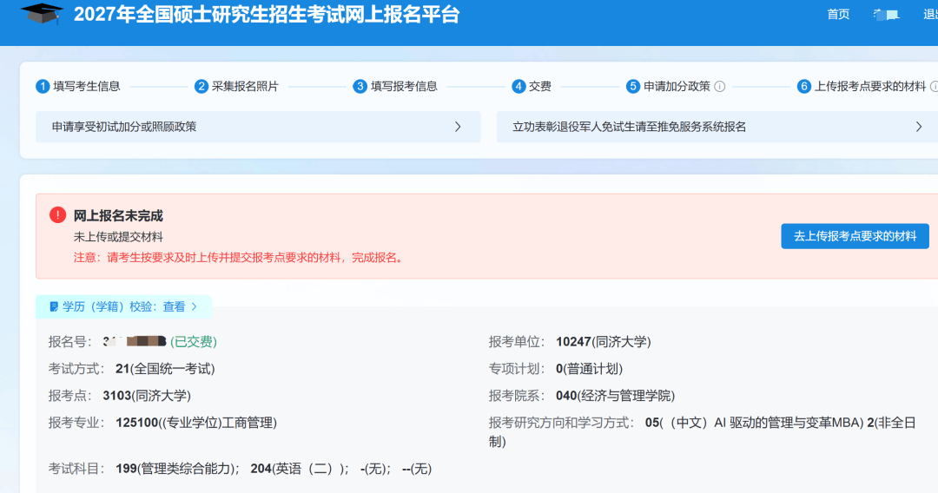938x493 pixels.
Task: Click the message flag icon in header
Action: [887, 15]
